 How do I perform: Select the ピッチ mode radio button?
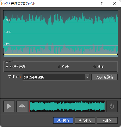[59, 67]
